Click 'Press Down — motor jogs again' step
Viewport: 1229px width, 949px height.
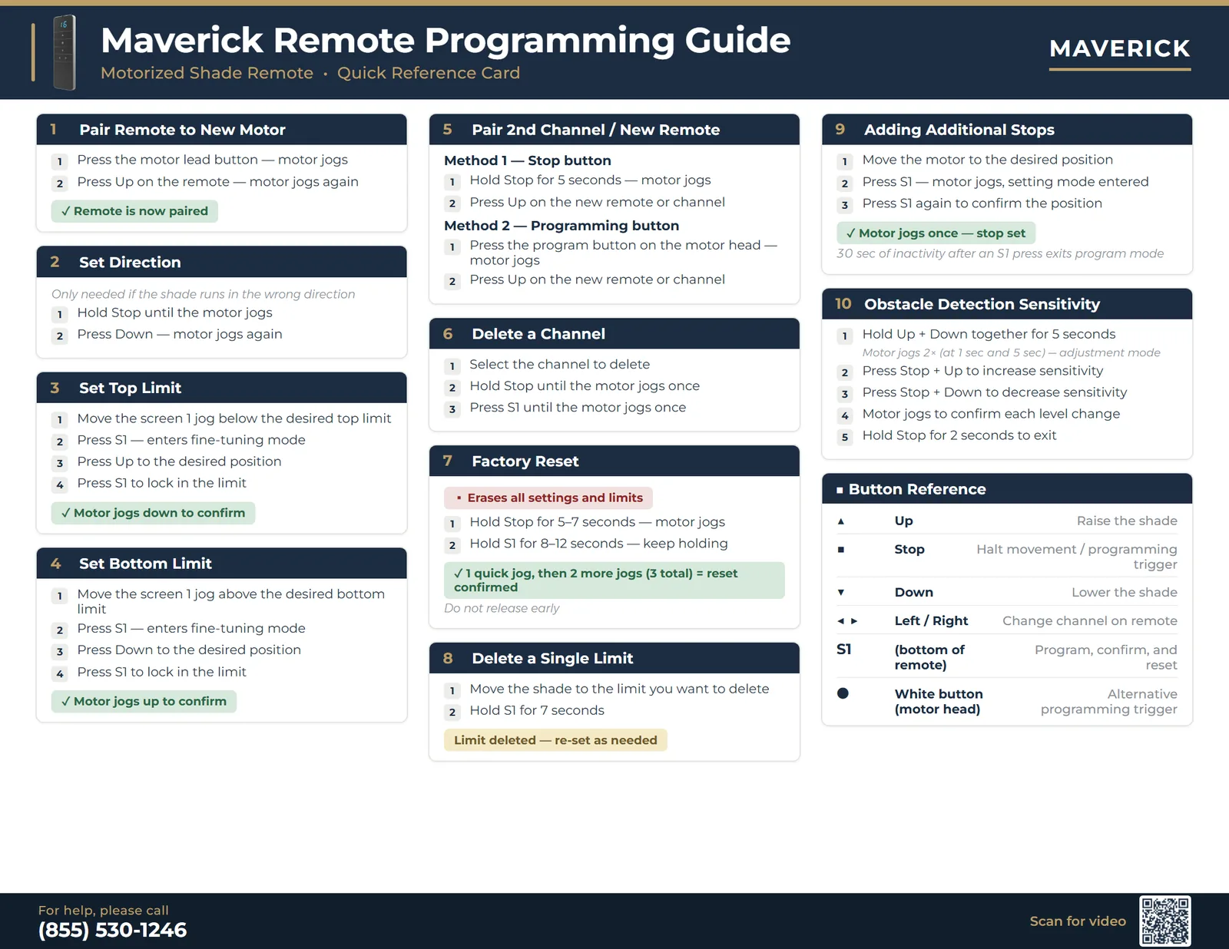180,334
